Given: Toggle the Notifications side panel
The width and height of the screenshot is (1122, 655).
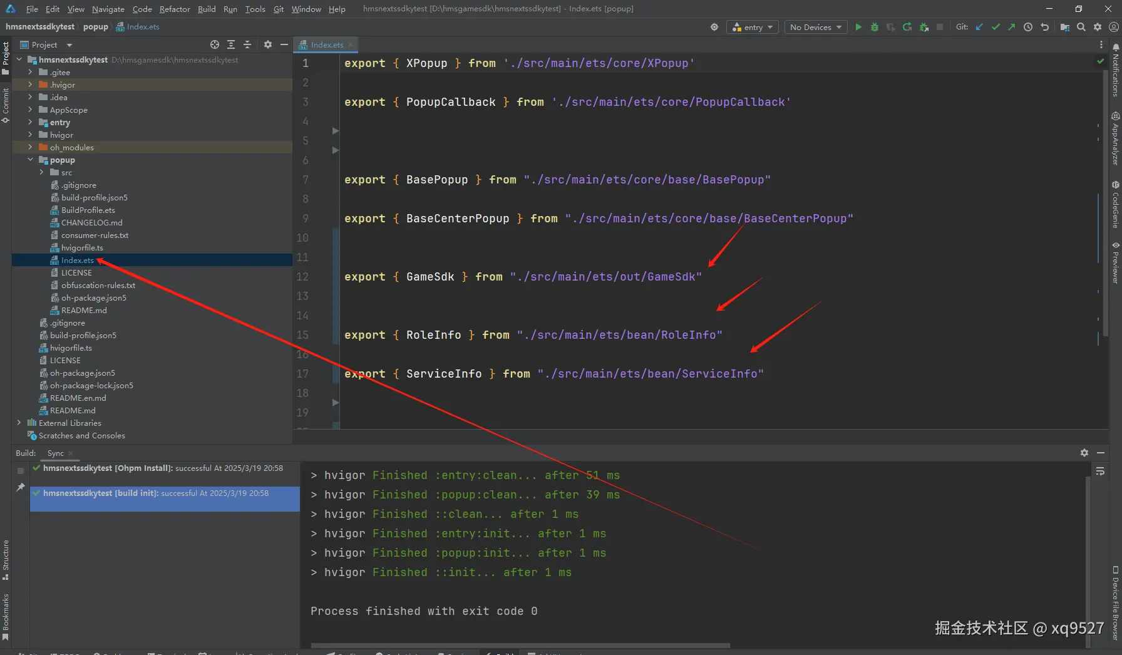Looking at the screenshot, I should click(x=1116, y=70).
